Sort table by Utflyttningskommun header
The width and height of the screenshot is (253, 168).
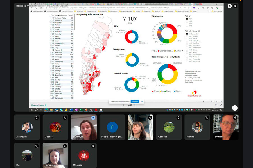[x=58, y=15]
